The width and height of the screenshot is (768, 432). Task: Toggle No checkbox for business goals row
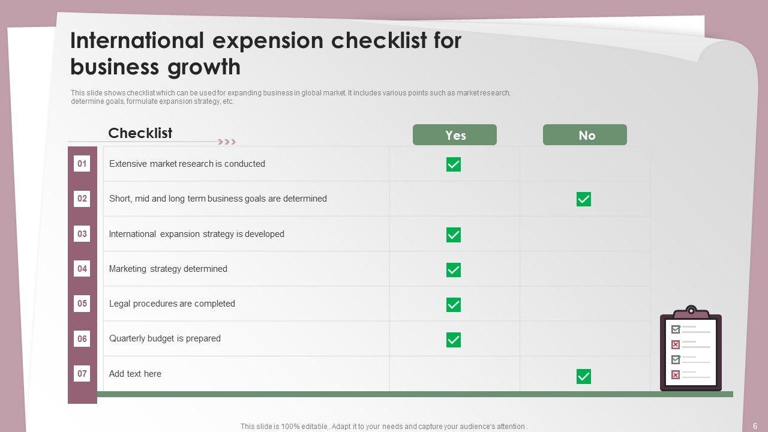(x=584, y=199)
